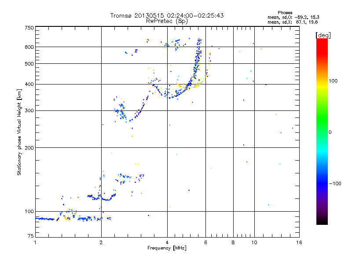
Task: Click the black bottom of color bar
Action: [x=322, y=221]
